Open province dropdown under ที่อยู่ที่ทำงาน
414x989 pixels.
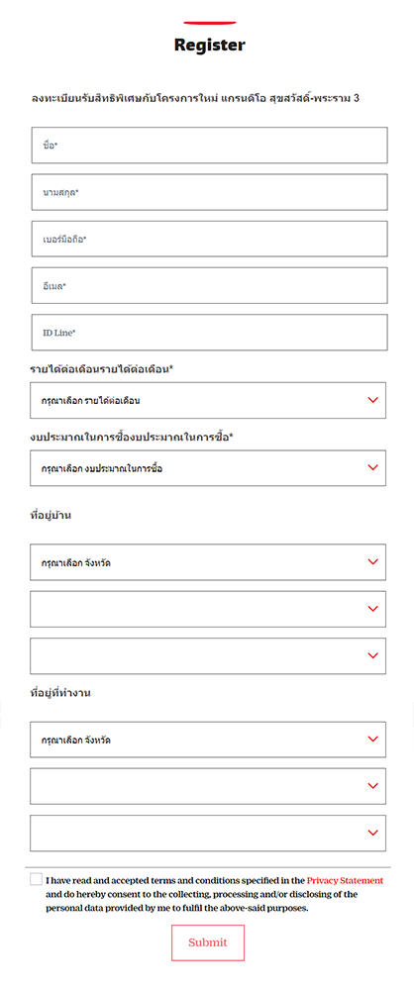[208, 740]
